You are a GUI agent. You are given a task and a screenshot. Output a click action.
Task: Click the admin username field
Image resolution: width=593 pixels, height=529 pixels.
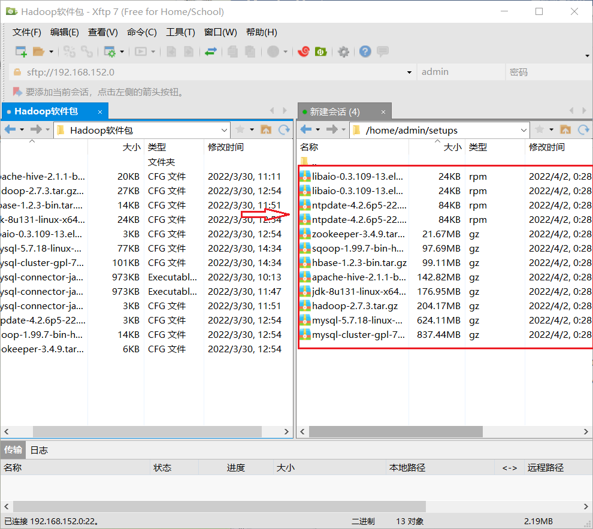(461, 72)
